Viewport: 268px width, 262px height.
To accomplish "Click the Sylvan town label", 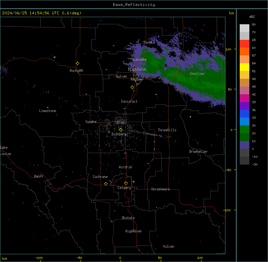I will (x=121, y=76).
